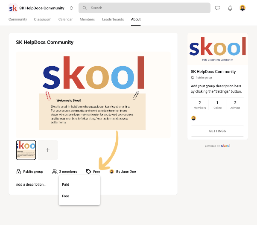Open the SETTINGS button
257x225 pixels.
217,131
